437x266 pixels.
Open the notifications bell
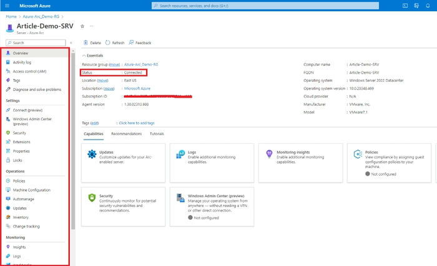(428, 6)
